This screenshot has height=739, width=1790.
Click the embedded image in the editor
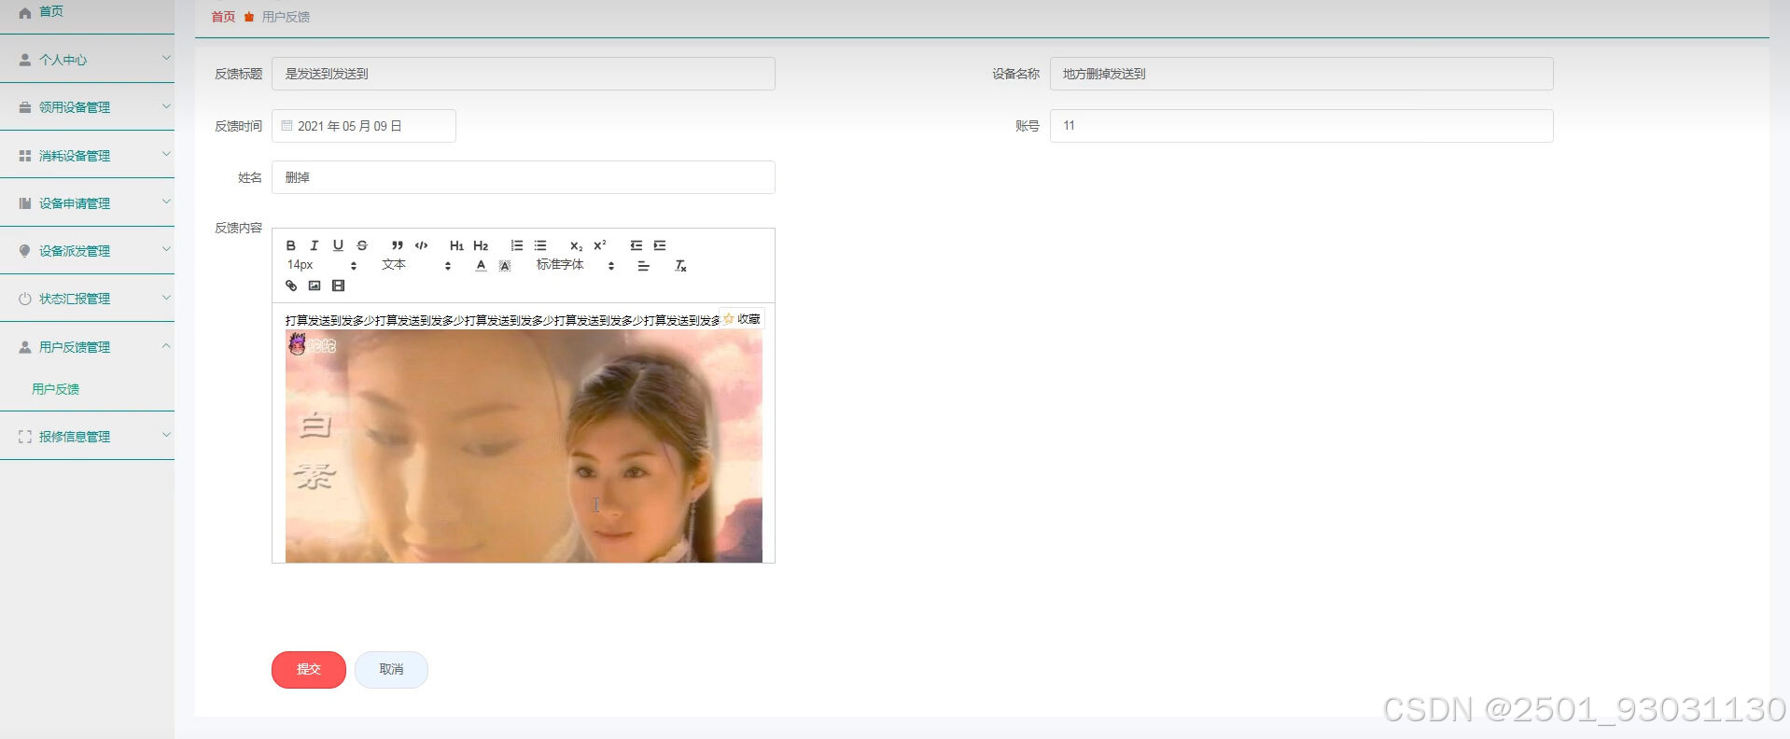524,446
